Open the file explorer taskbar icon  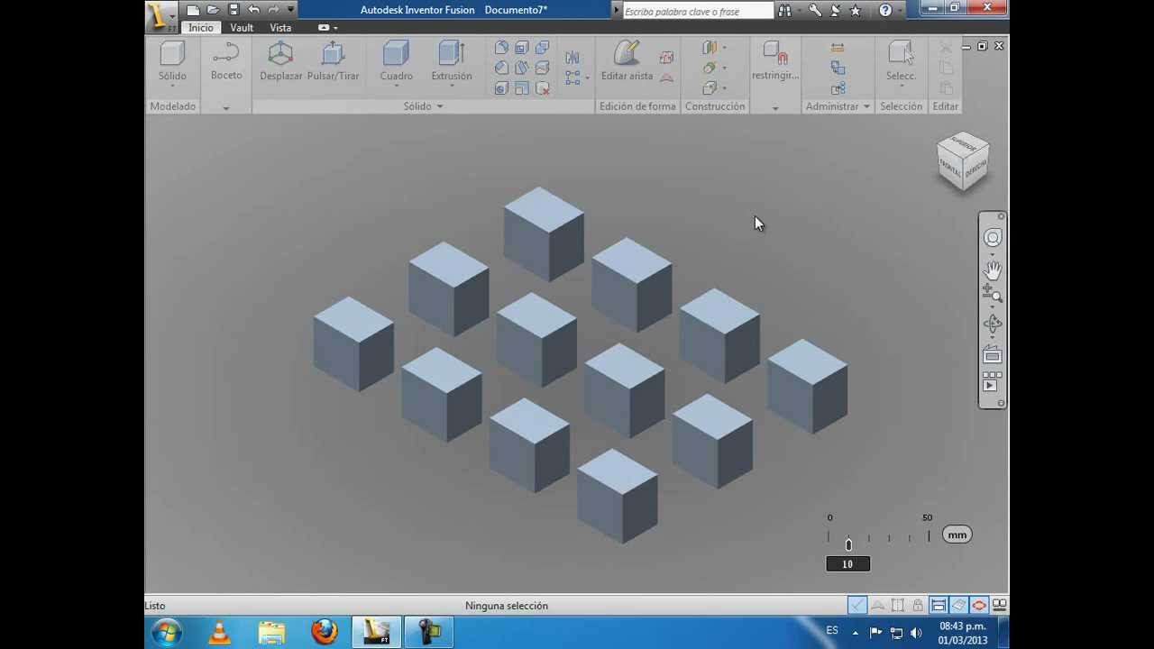coord(271,632)
